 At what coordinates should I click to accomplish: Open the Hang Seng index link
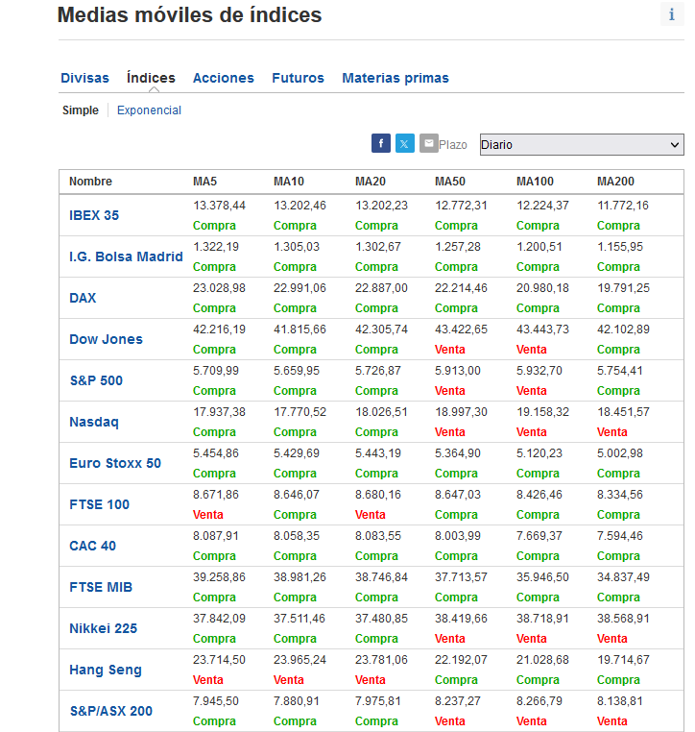(106, 670)
